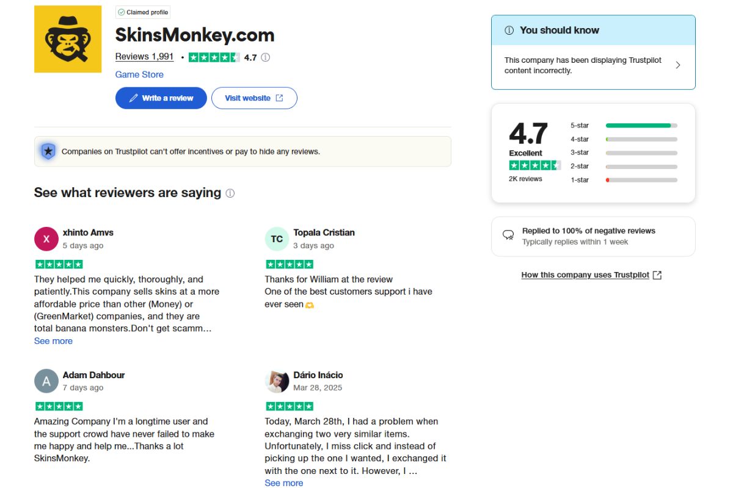Click the 5-star rating bar
The height and width of the screenshot is (488, 733).
[640, 125]
